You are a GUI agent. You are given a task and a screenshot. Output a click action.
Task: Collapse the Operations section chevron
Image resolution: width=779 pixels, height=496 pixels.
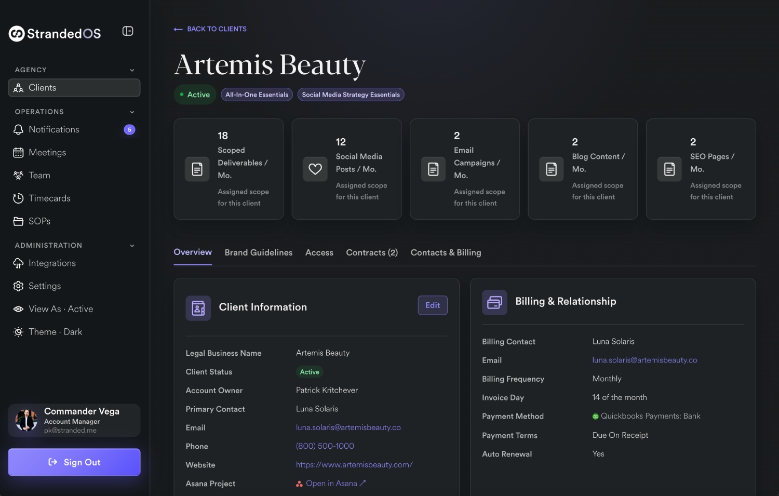tap(132, 112)
